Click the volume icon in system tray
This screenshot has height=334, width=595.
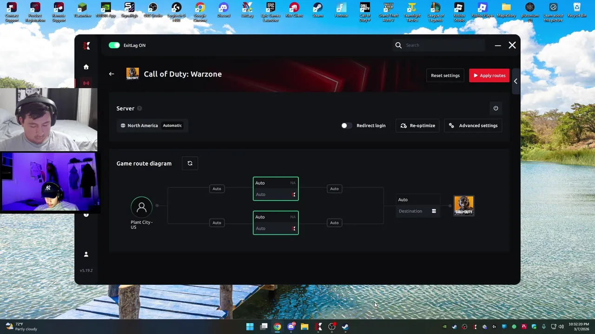(561, 327)
